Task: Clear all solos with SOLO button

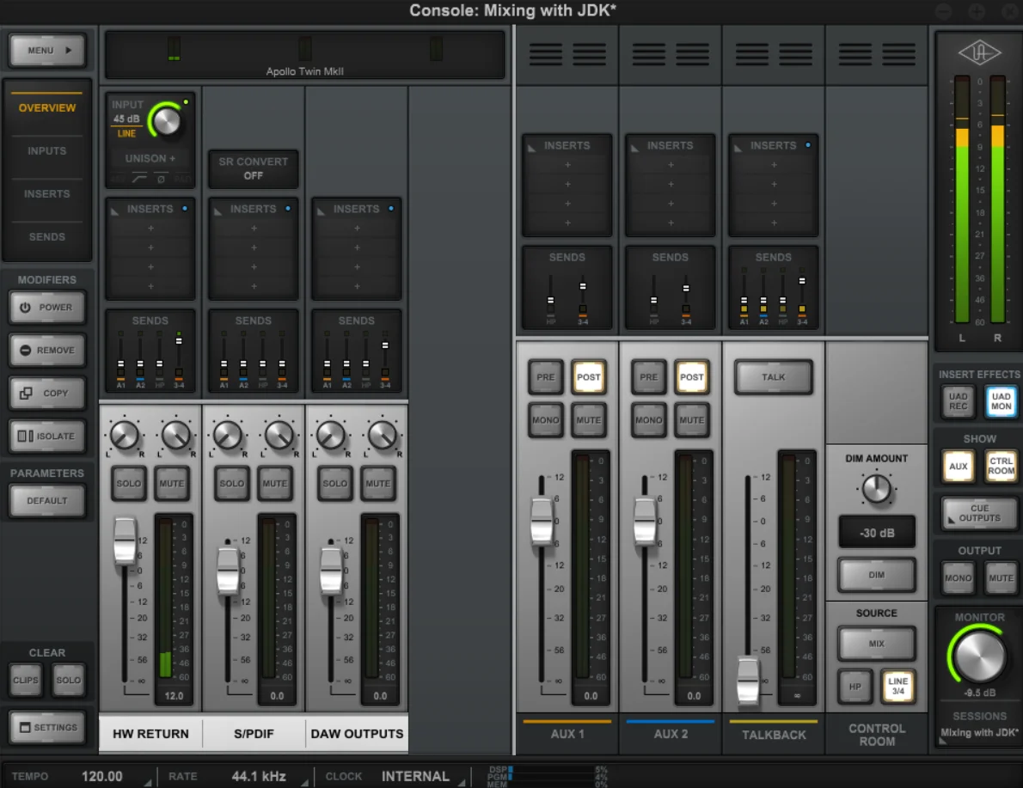Action: pyautogui.click(x=68, y=681)
